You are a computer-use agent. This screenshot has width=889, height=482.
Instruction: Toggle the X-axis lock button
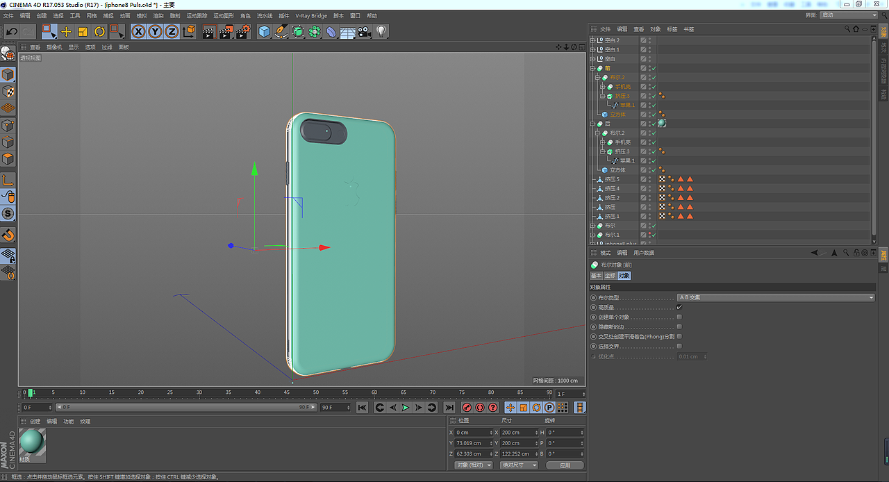click(138, 31)
